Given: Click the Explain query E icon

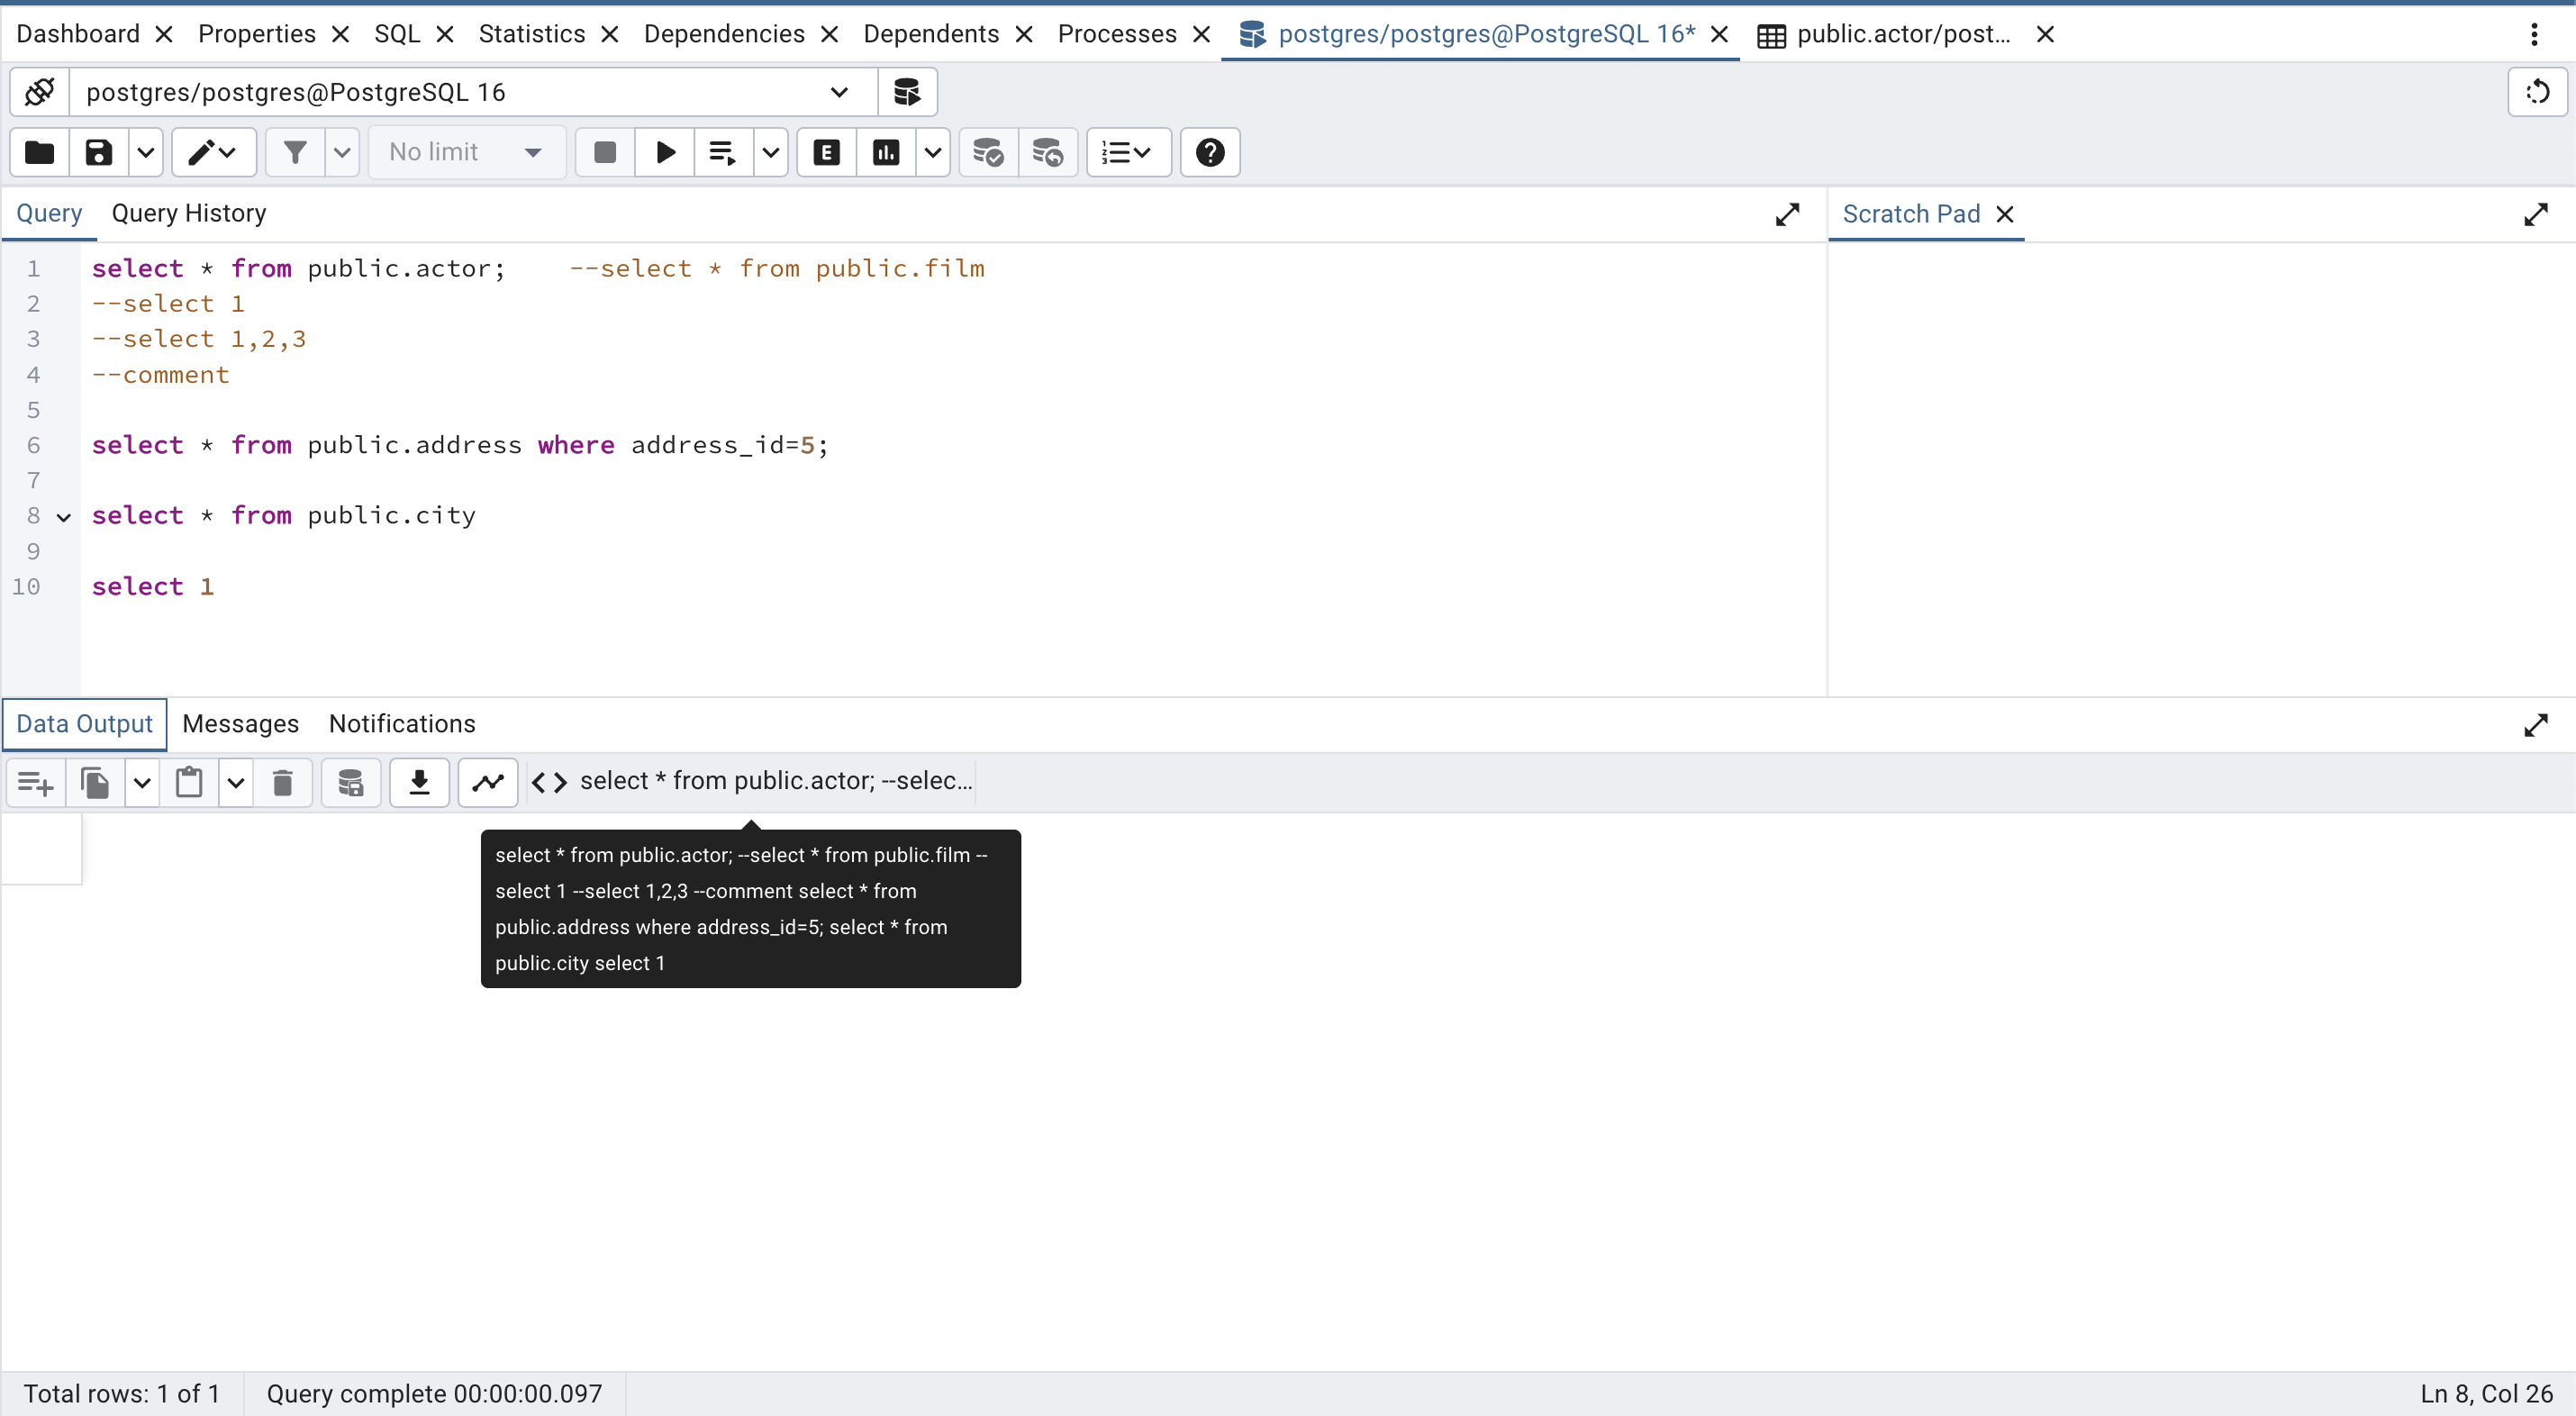Looking at the screenshot, I should [x=826, y=152].
